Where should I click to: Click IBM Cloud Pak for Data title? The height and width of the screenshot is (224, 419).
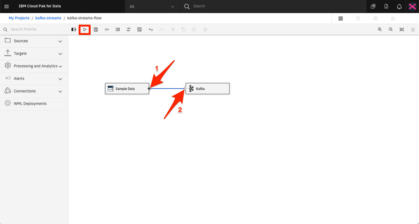click(x=40, y=6)
